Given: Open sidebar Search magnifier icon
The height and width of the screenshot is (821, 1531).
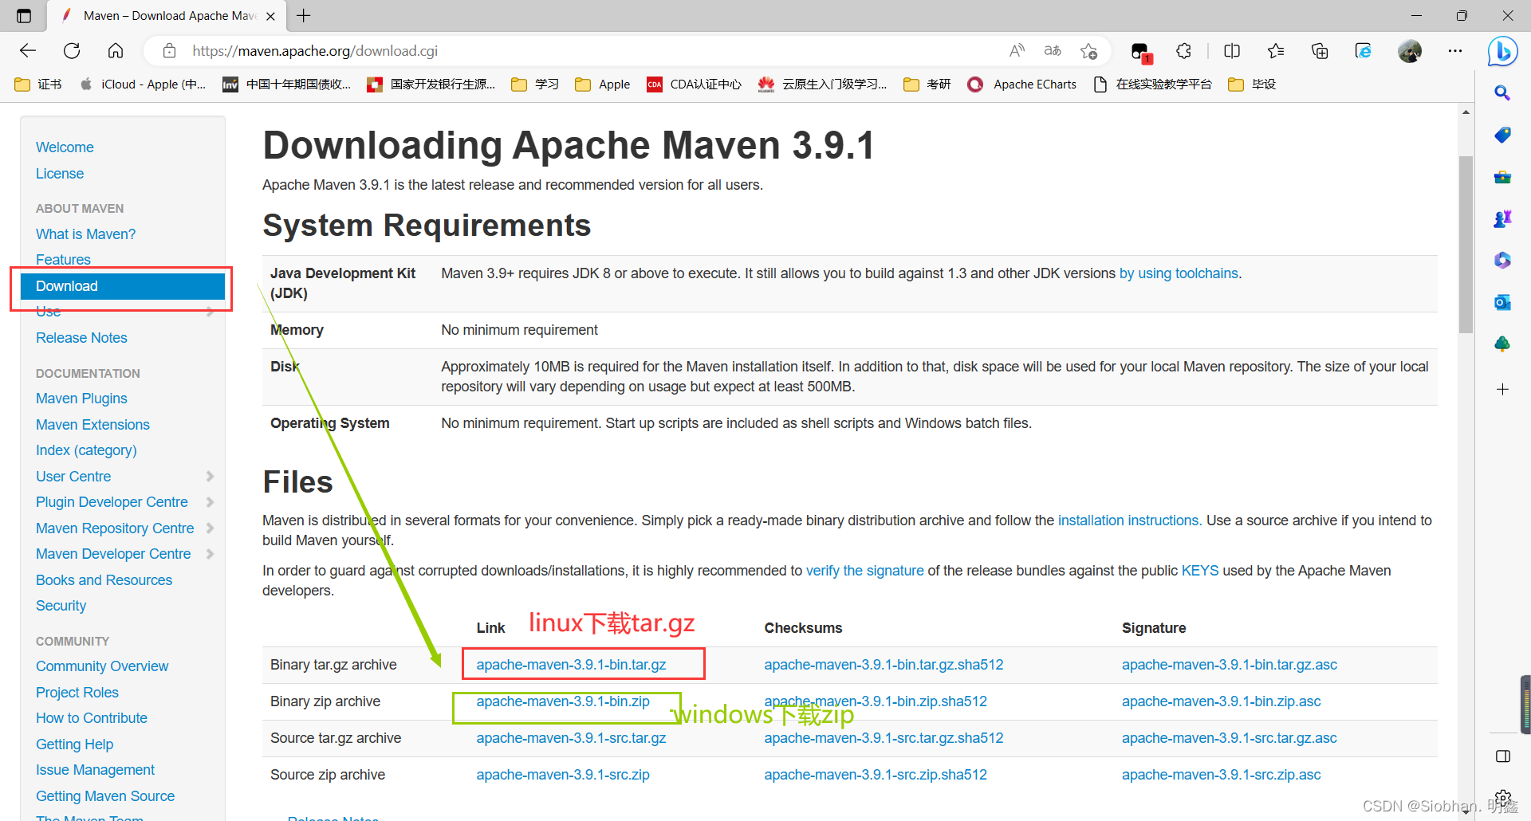Looking at the screenshot, I should 1502,93.
